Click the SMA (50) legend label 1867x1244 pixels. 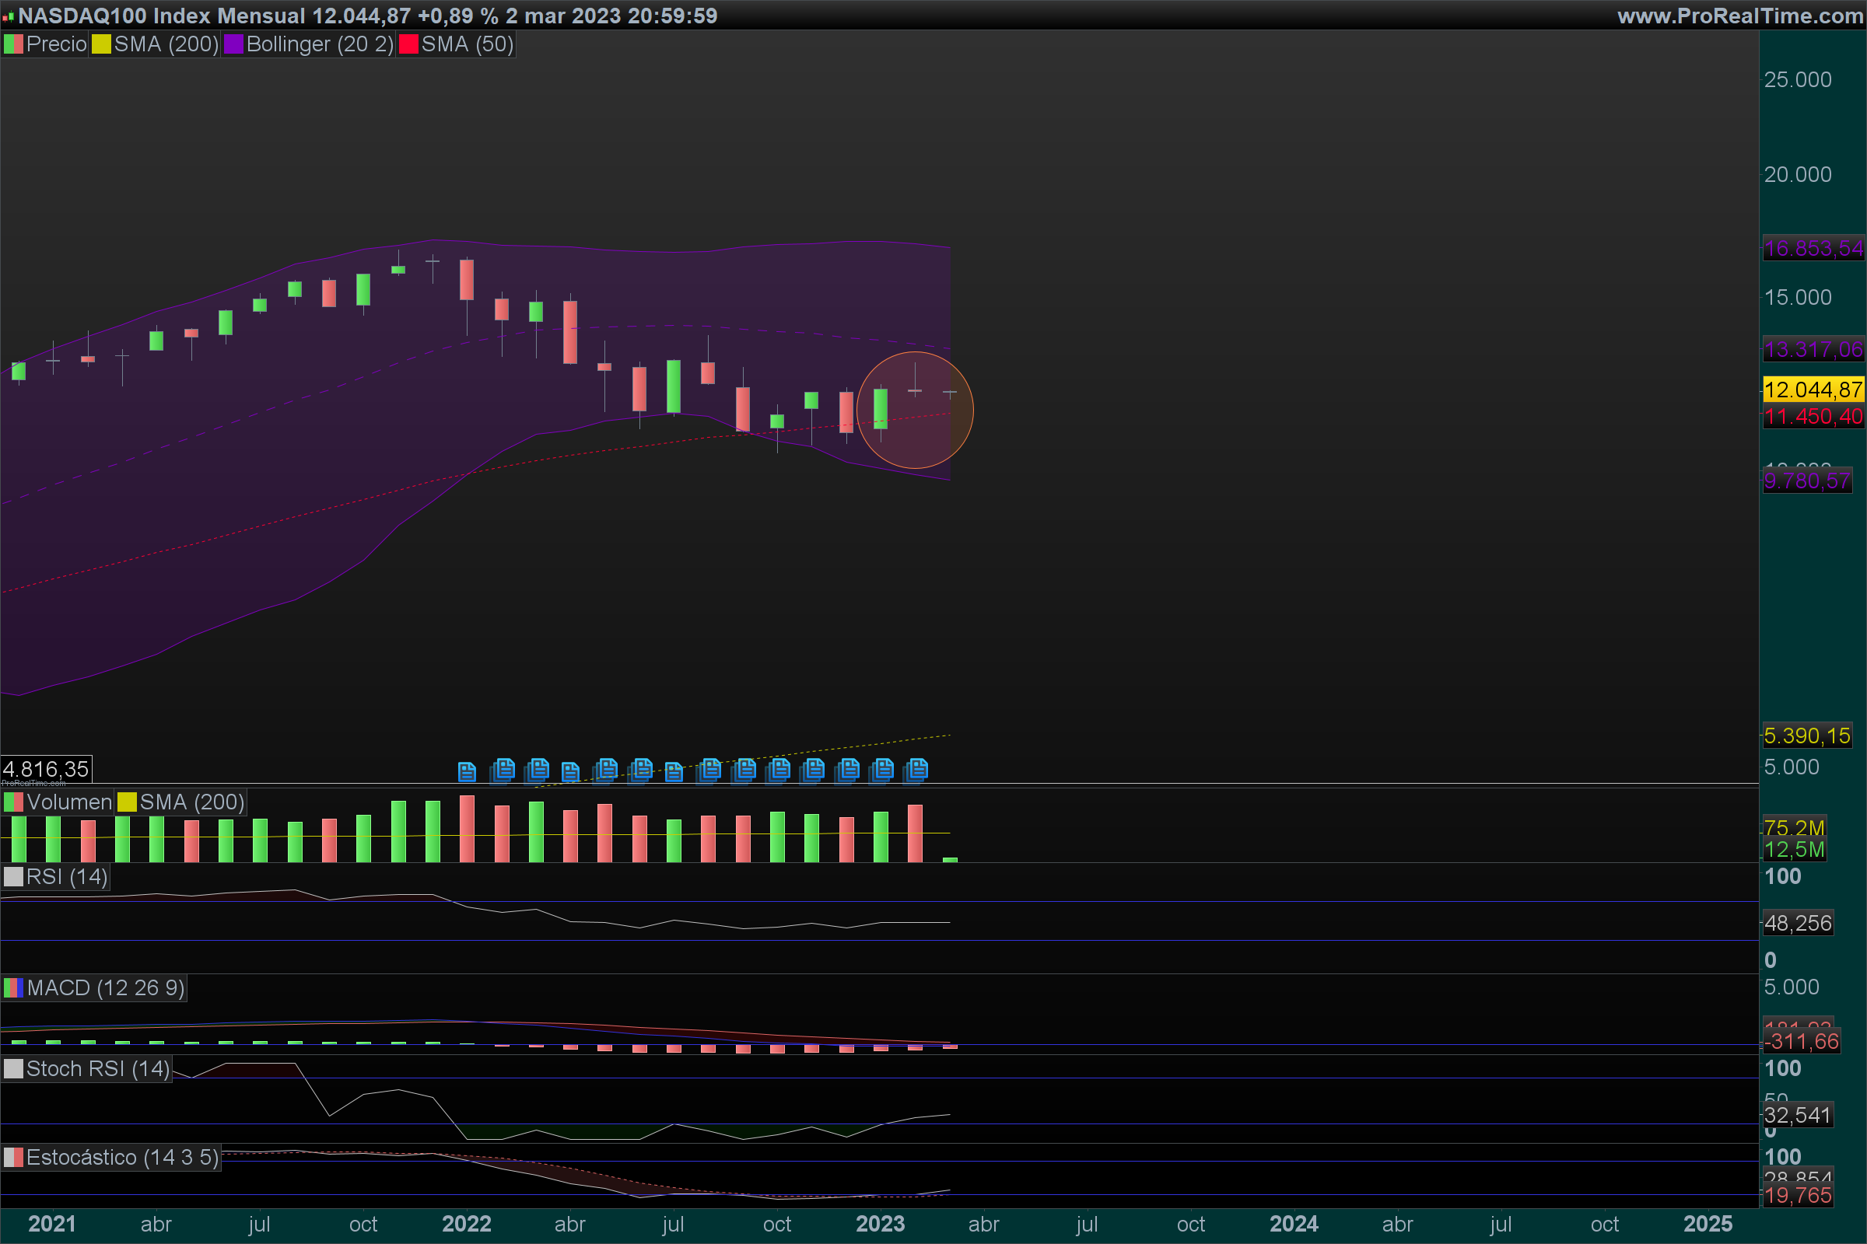tap(467, 44)
